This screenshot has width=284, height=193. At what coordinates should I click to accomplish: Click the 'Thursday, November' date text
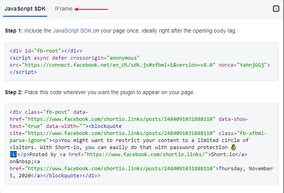point(245,168)
